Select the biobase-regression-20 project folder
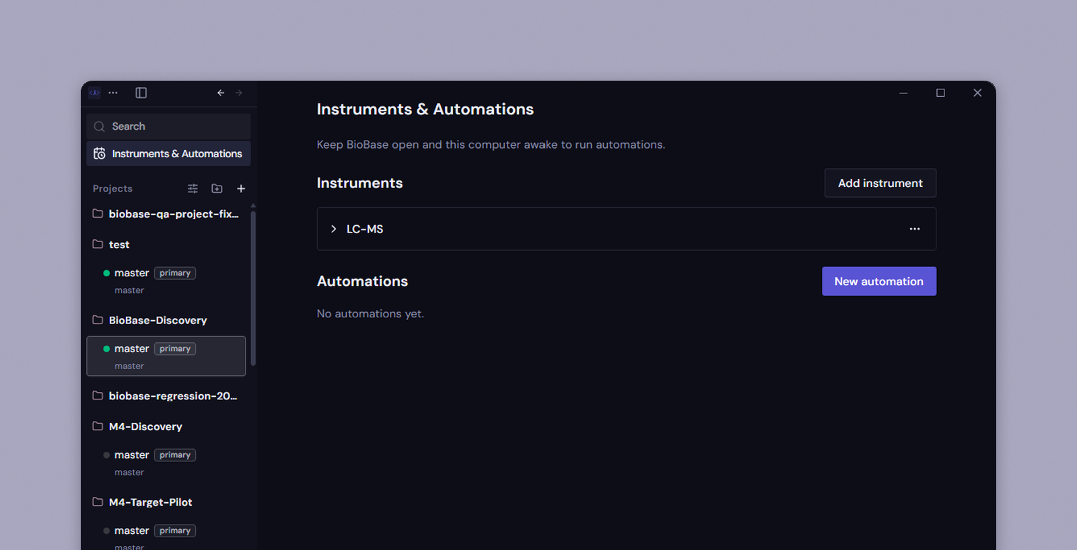 click(166, 396)
